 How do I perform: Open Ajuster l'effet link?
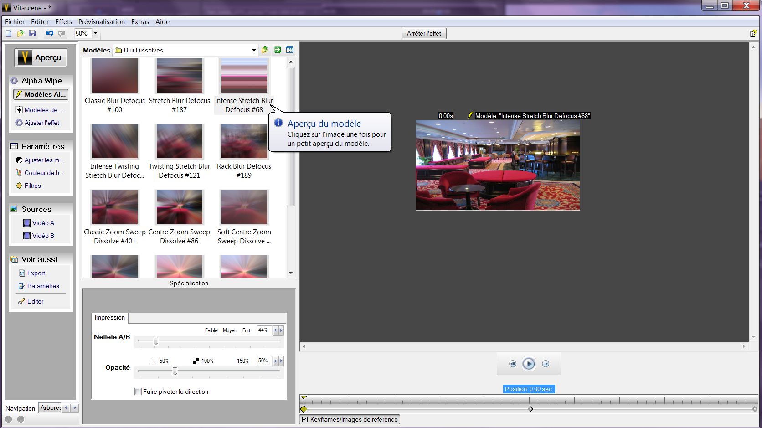point(41,123)
